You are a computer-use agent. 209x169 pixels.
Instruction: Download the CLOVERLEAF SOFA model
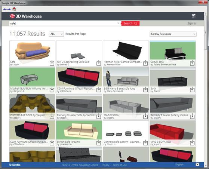[52, 116]
